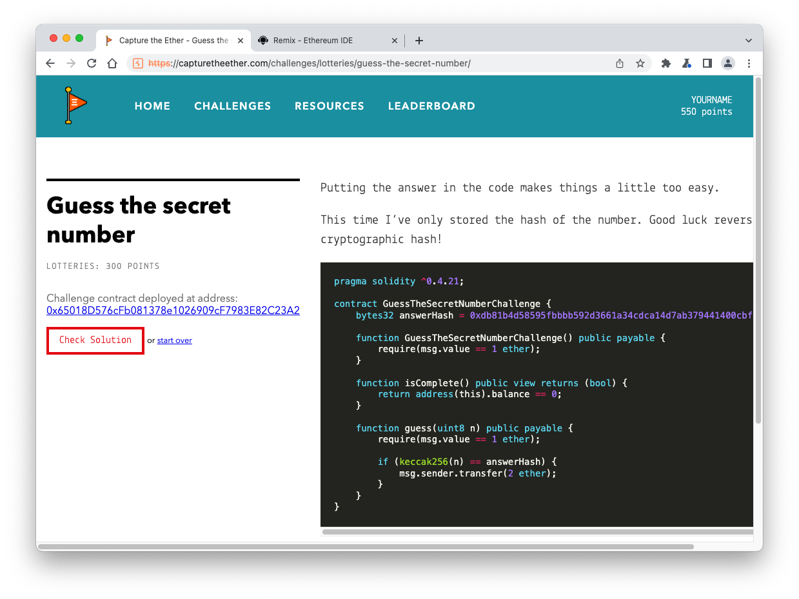The height and width of the screenshot is (599, 799).
Task: Close the Remix - Ethereum IDE tab
Action: (x=395, y=41)
